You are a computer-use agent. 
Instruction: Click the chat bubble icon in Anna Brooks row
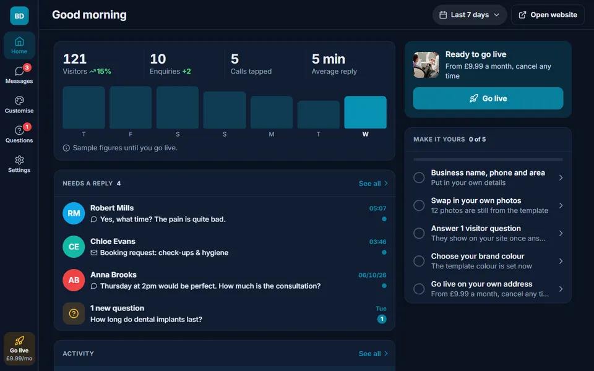tap(94, 286)
